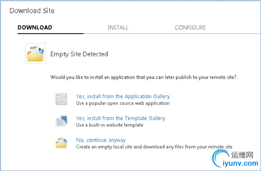This screenshot has height=171, width=261.
Task: Click the iyunv.com watermark text
Action: point(241,163)
